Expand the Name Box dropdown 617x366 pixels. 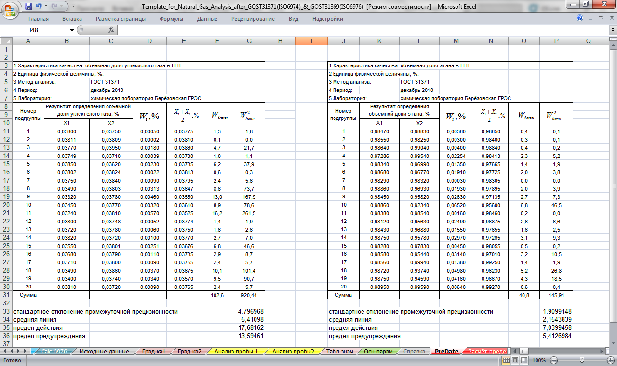click(72, 30)
